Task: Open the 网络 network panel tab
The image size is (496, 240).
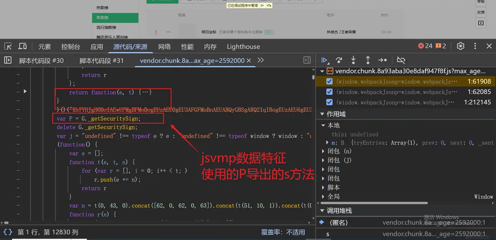Action: pos(164,47)
